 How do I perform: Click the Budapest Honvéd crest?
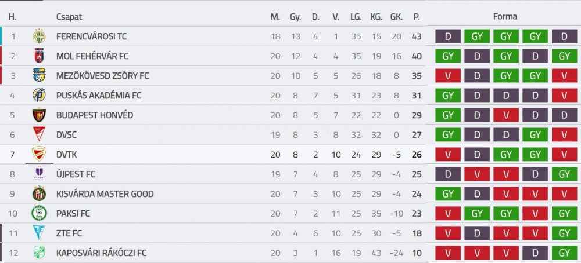pos(39,115)
